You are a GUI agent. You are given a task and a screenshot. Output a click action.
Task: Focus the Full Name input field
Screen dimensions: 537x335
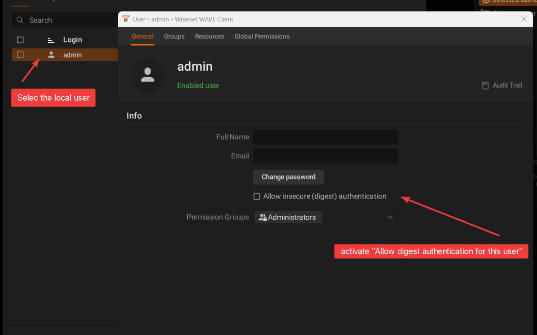[x=325, y=137]
